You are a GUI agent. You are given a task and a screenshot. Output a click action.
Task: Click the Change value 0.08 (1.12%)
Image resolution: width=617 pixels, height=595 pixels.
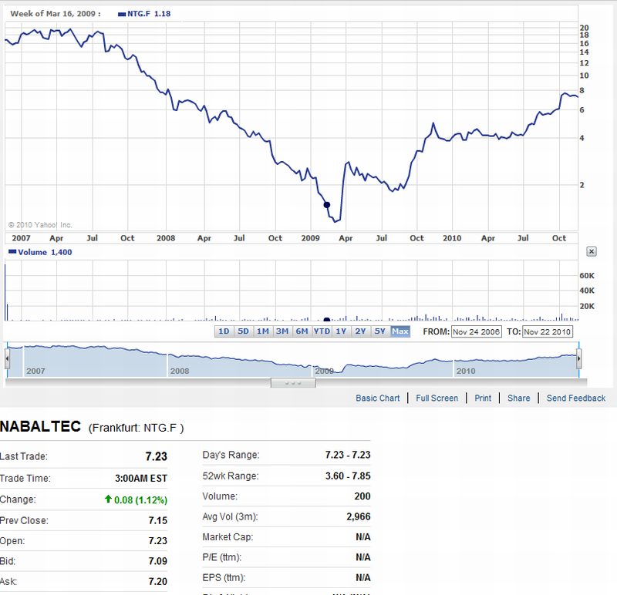(x=140, y=500)
